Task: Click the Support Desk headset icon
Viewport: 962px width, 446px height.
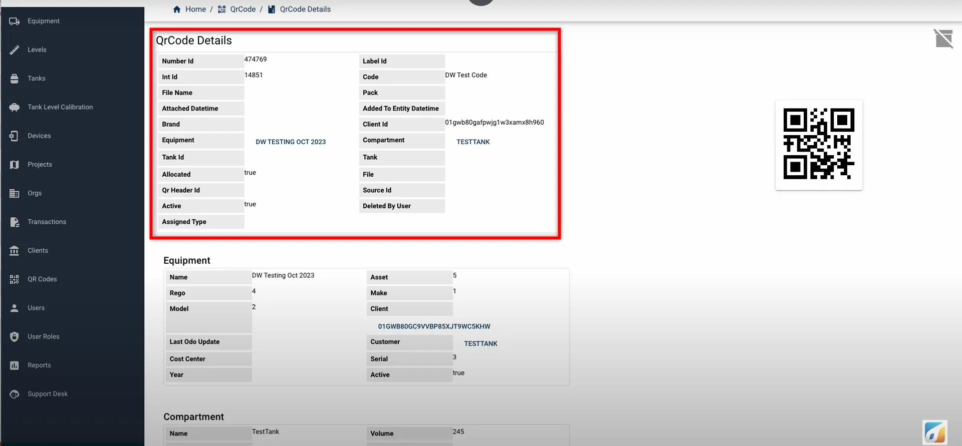Action: tap(15, 394)
